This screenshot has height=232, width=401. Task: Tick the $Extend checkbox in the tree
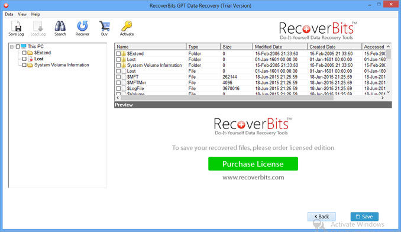coord(24,53)
